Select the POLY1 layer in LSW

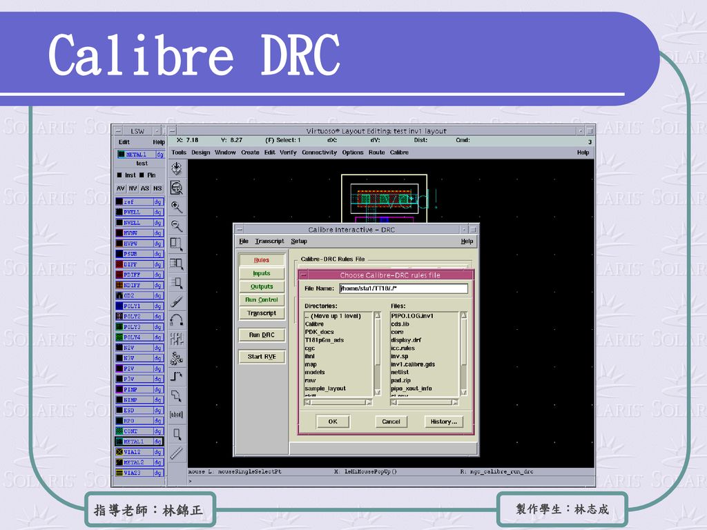(139, 306)
